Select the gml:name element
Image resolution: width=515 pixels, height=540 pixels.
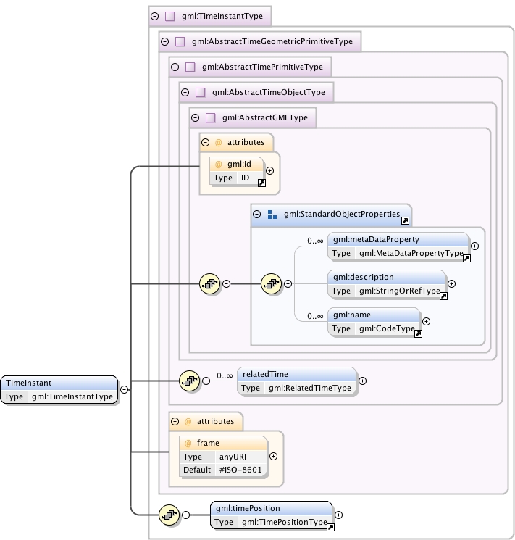[374, 321]
